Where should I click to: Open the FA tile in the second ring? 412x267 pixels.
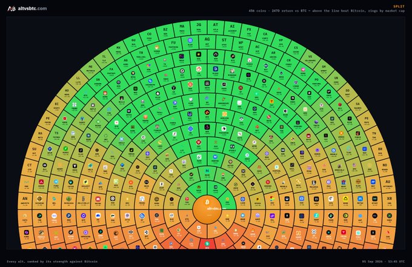(111, 71)
